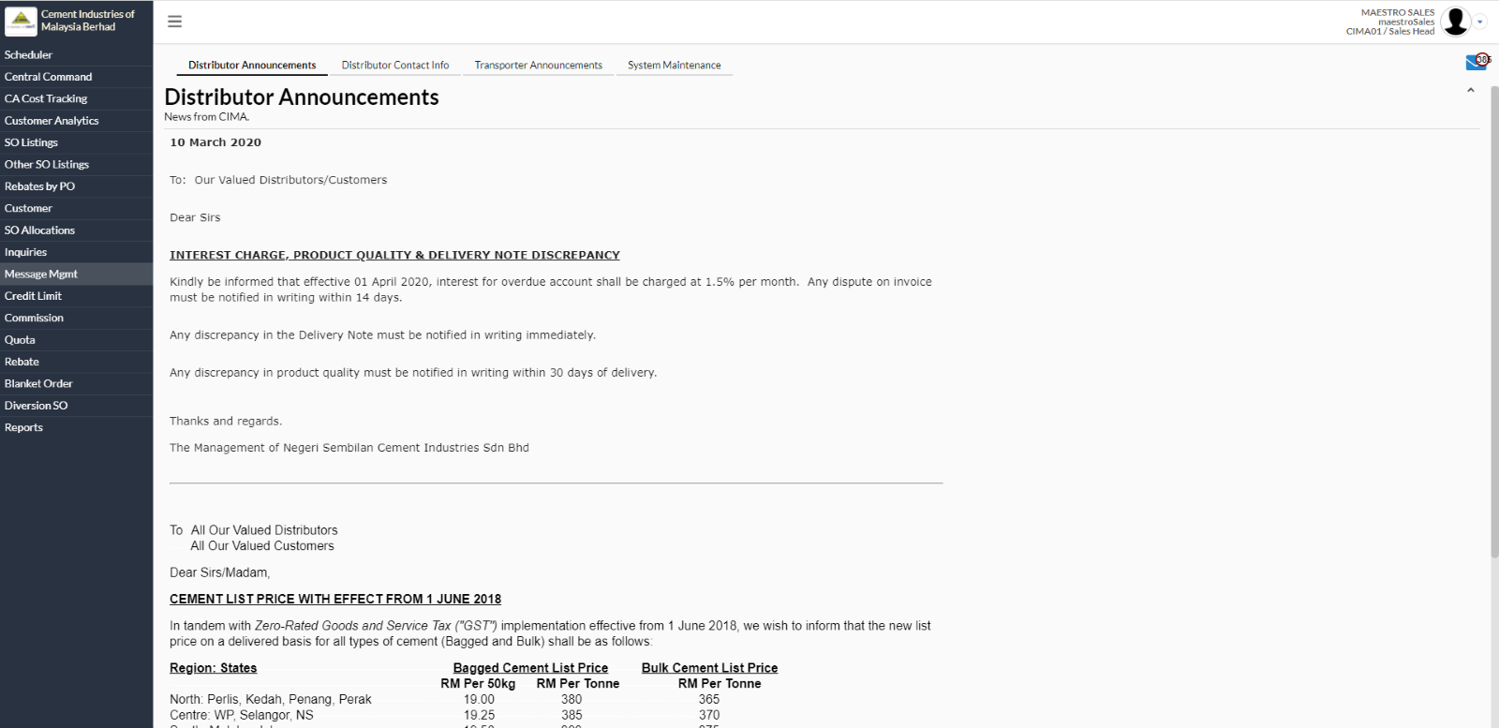The height and width of the screenshot is (728, 1499).
Task: Click the Distributor Announcements page title
Action: (x=302, y=97)
